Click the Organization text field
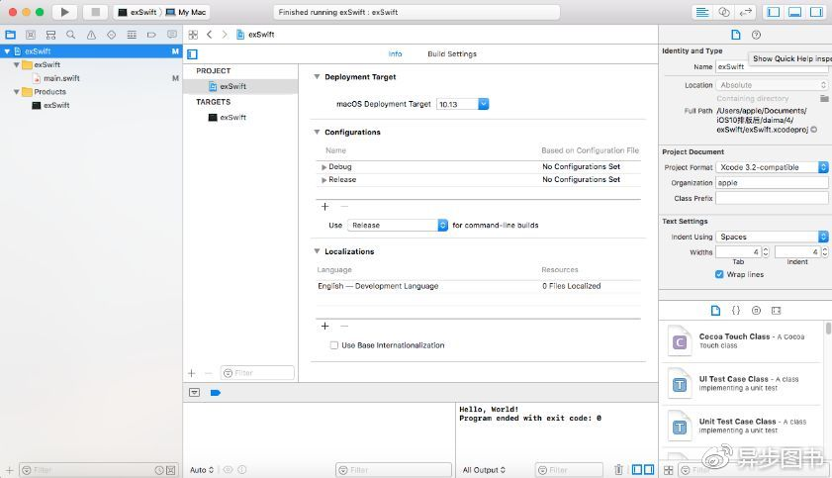The height and width of the screenshot is (478, 832). tap(772, 182)
